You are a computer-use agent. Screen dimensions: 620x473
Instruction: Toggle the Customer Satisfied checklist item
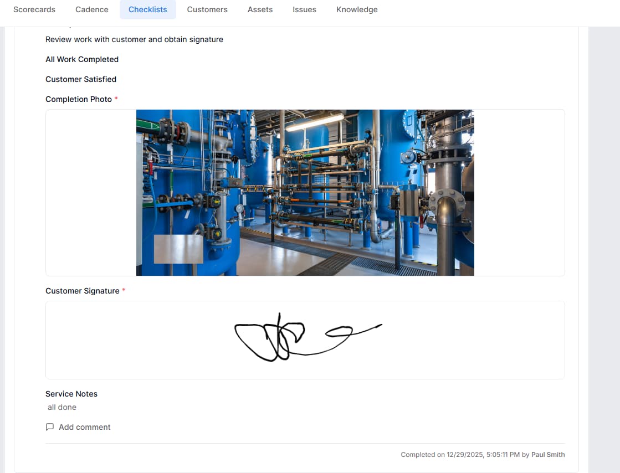point(81,79)
